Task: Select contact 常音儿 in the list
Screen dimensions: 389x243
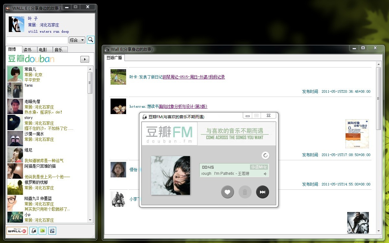Action: click(47, 74)
